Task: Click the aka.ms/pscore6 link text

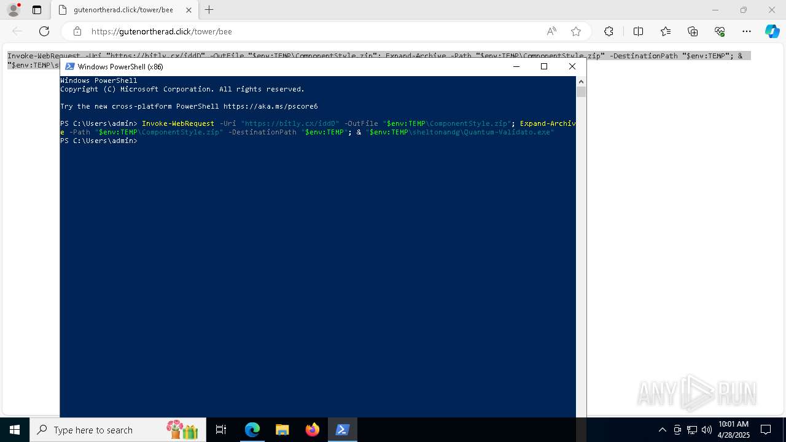Action: (x=271, y=106)
